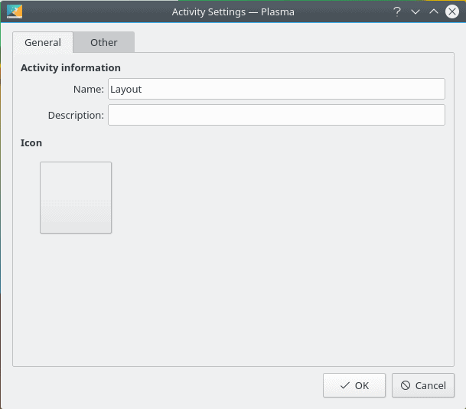The image size is (466, 409).
Task: Minimize window with down chevron icon
Action: click(415, 12)
